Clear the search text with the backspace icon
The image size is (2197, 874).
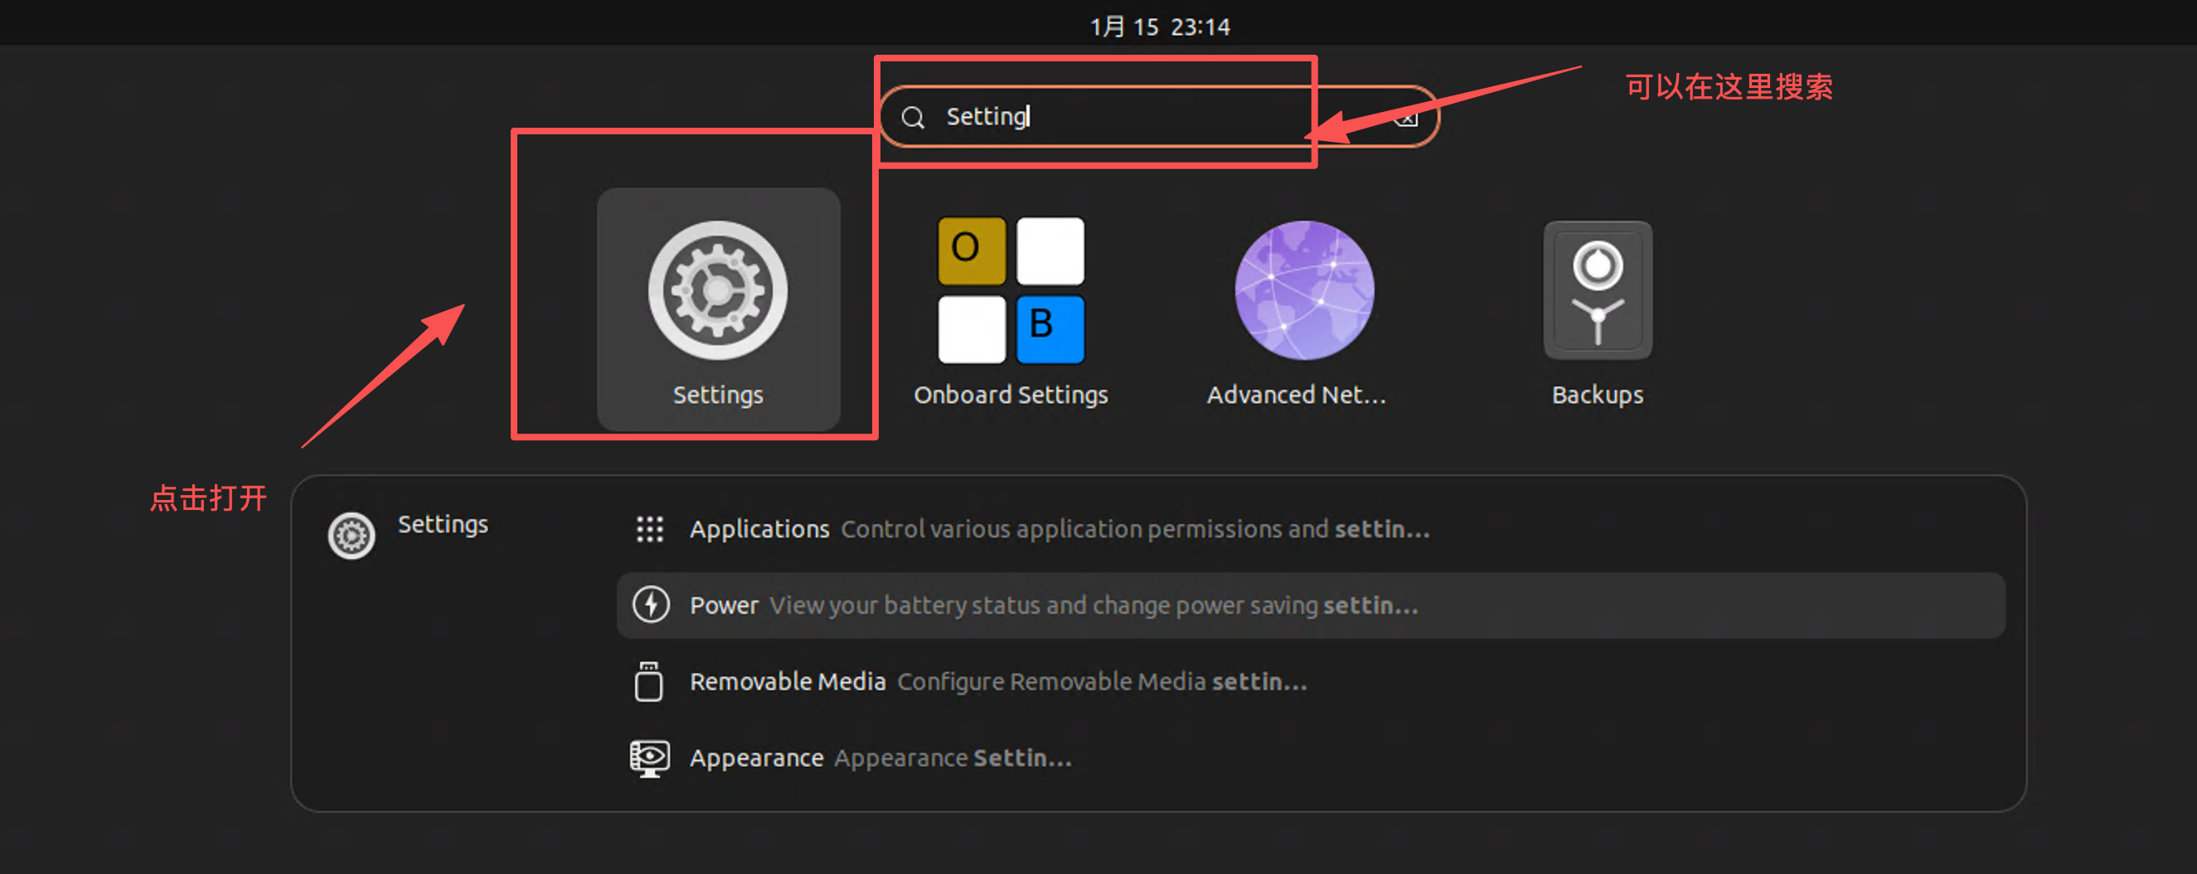tap(1406, 117)
